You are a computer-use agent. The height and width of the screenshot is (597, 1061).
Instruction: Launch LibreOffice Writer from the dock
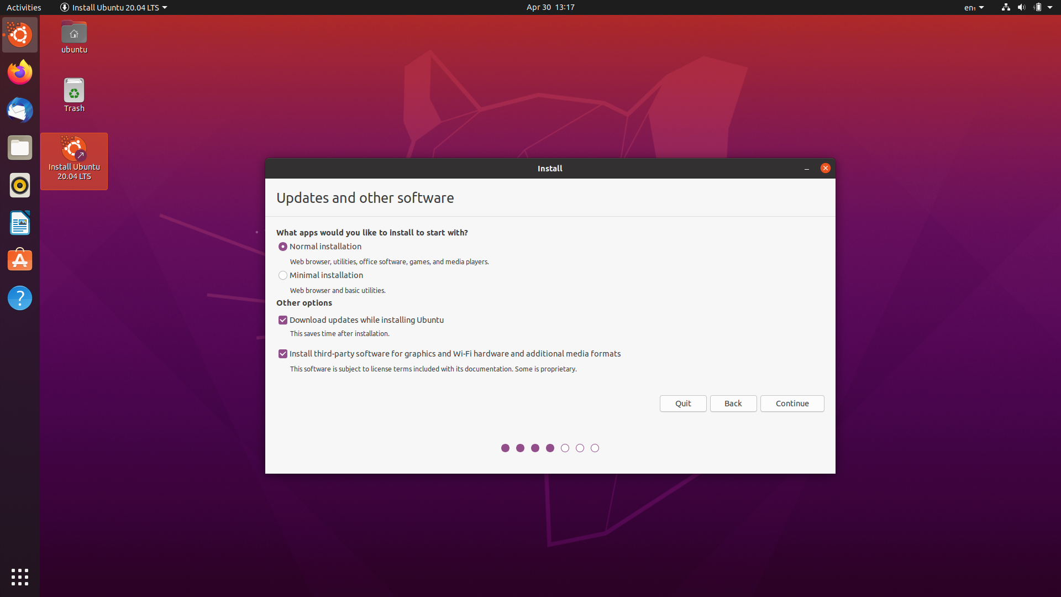pos(20,223)
